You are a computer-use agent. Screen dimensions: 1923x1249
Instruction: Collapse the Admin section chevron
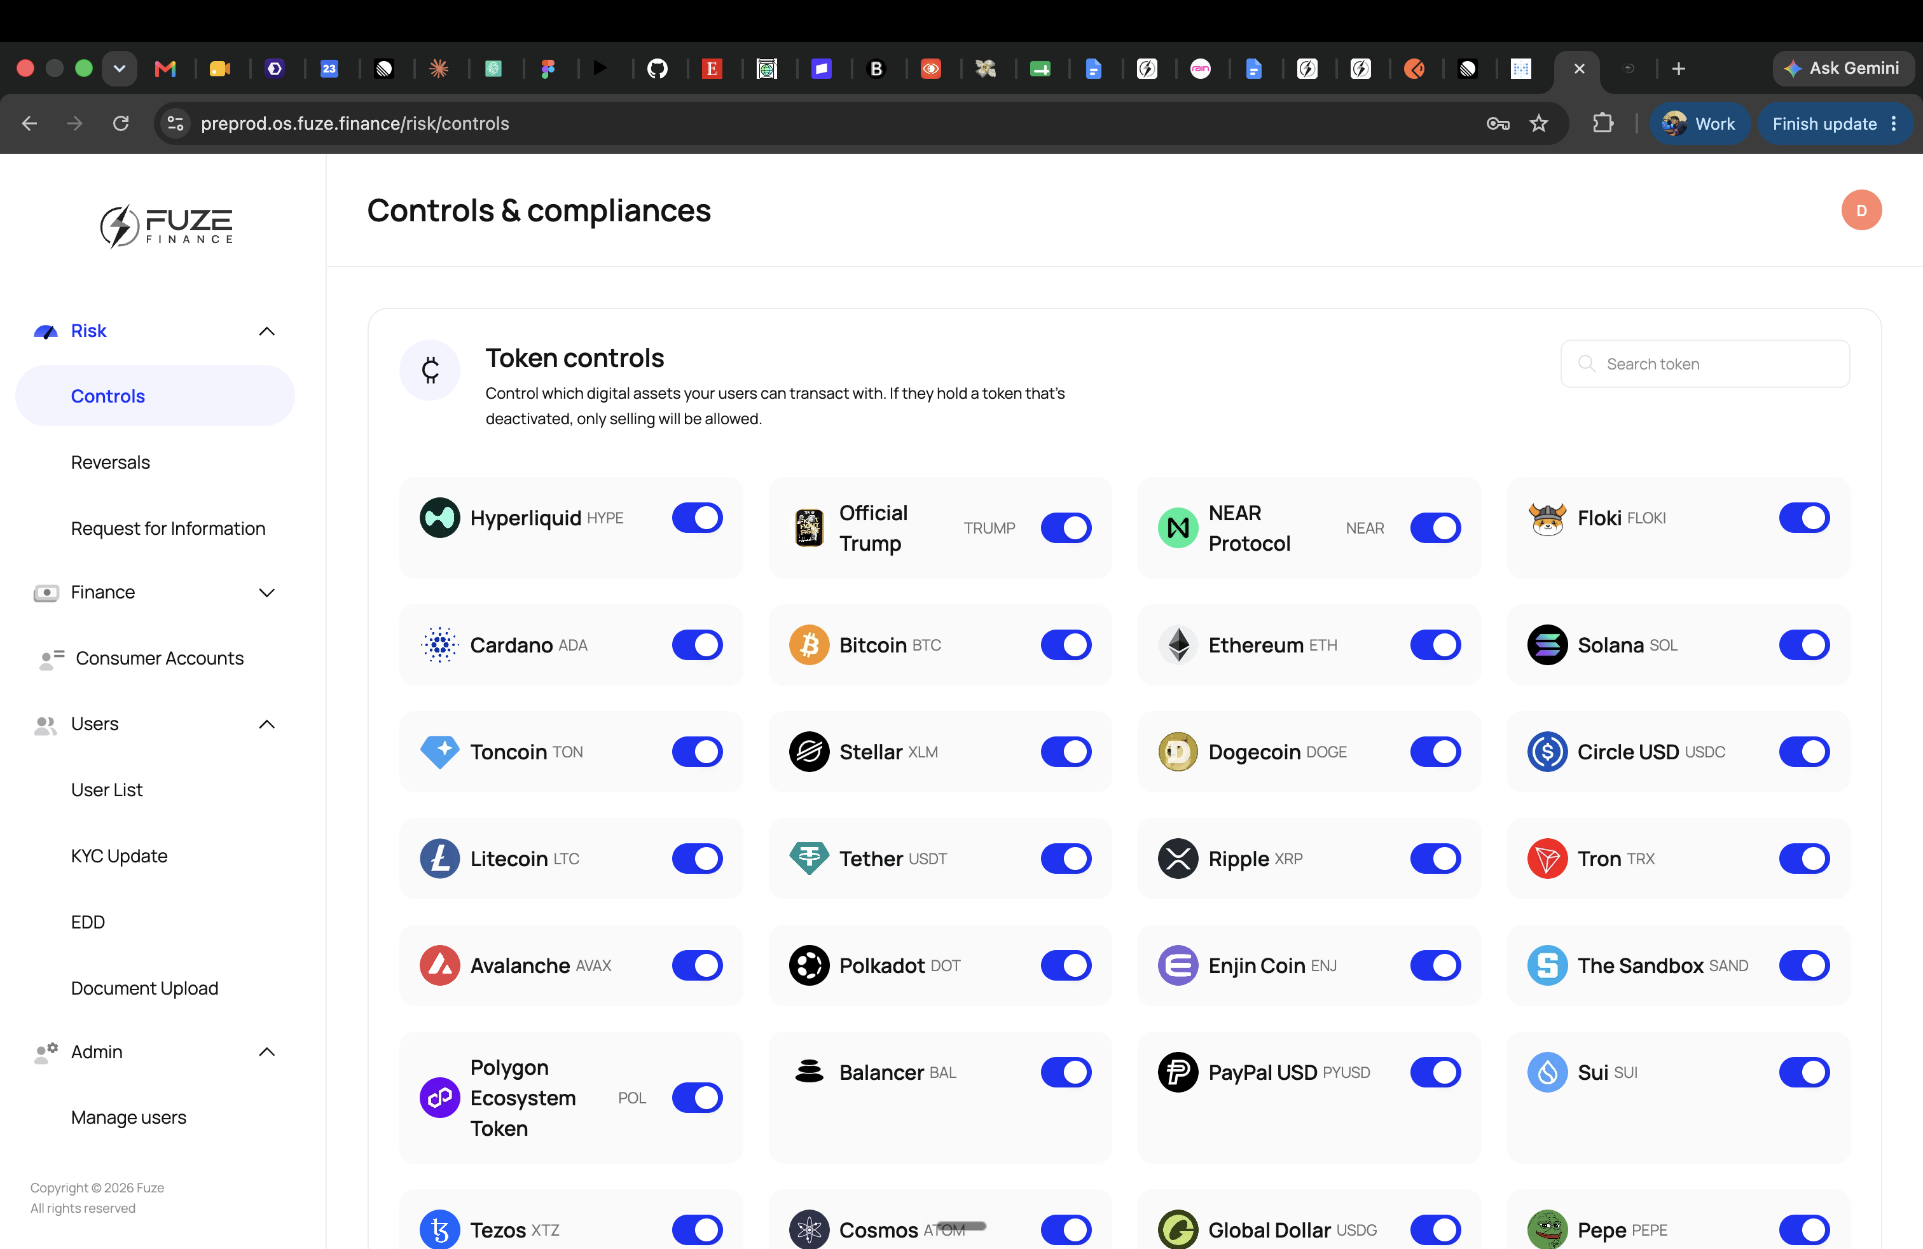(x=266, y=1052)
